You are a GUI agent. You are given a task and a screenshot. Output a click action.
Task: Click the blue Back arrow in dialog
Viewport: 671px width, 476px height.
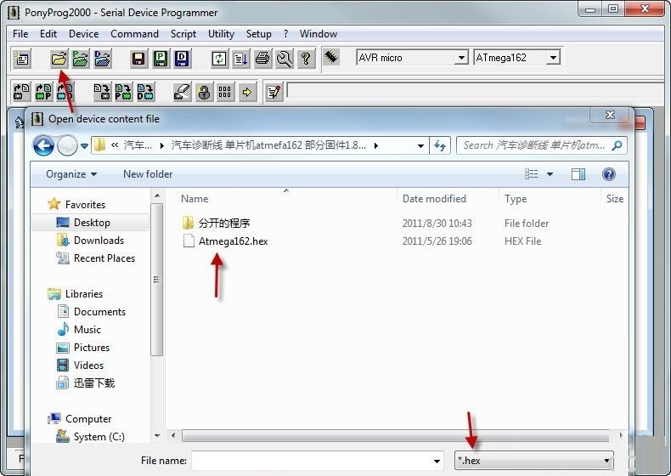[x=43, y=145]
